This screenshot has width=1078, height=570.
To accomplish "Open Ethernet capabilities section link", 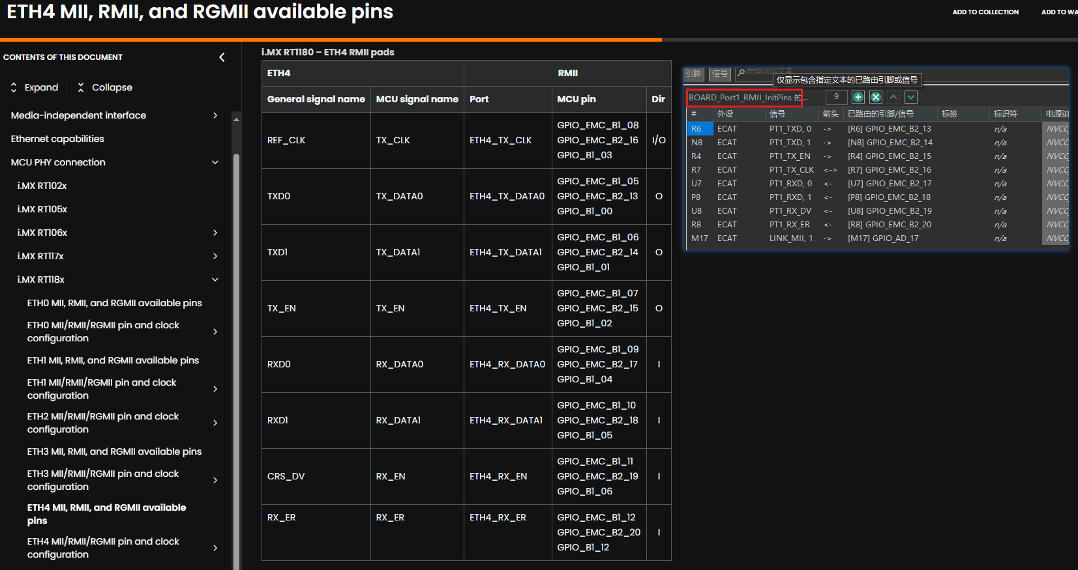I will [x=57, y=139].
